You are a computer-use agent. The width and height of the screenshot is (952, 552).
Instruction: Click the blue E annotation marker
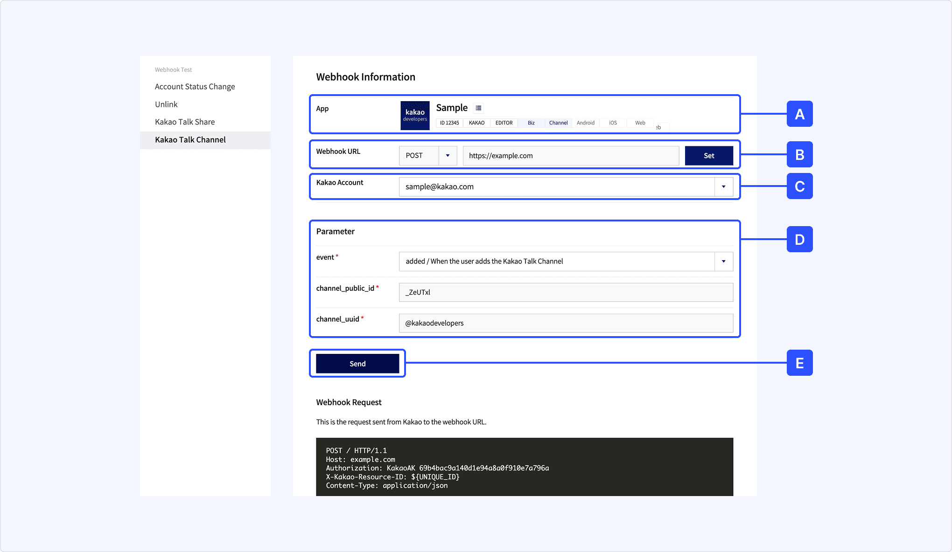(799, 363)
